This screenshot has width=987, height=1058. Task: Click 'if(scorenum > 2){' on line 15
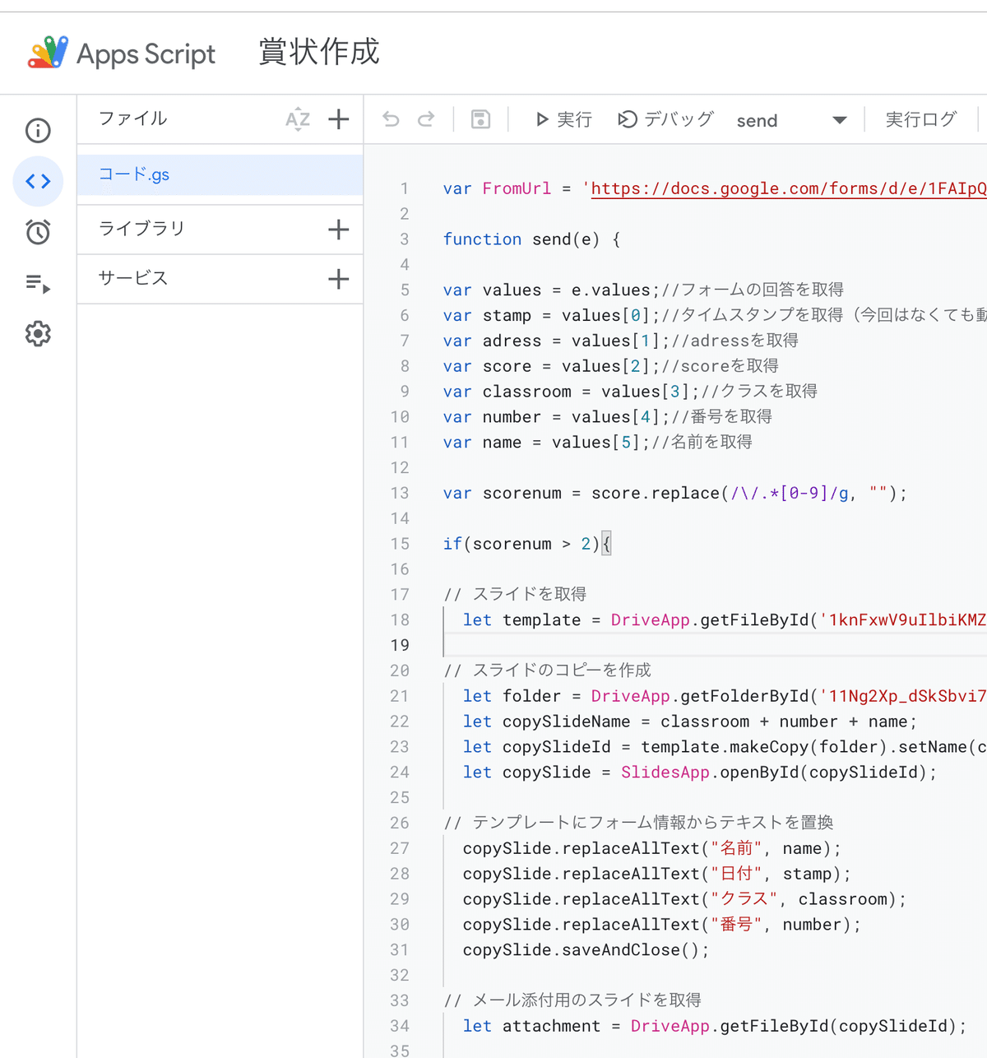coord(527,544)
